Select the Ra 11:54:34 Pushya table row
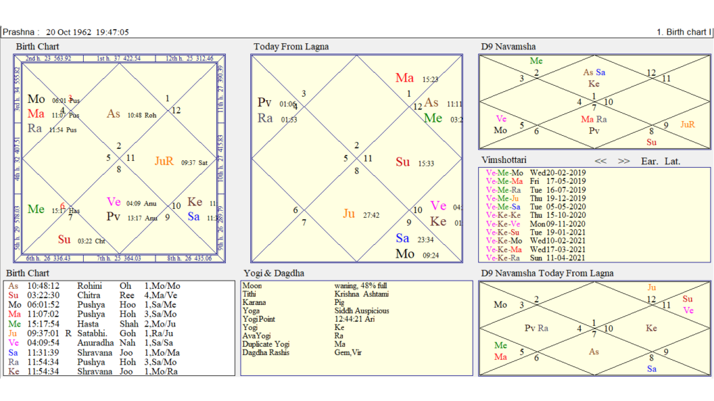The image size is (714, 401). (x=93, y=362)
